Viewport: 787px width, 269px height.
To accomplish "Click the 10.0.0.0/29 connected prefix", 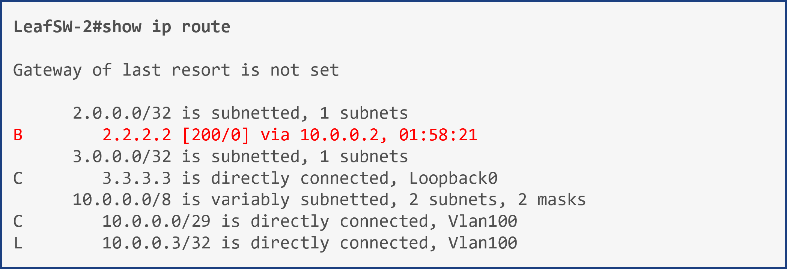I will pyautogui.click(x=156, y=221).
